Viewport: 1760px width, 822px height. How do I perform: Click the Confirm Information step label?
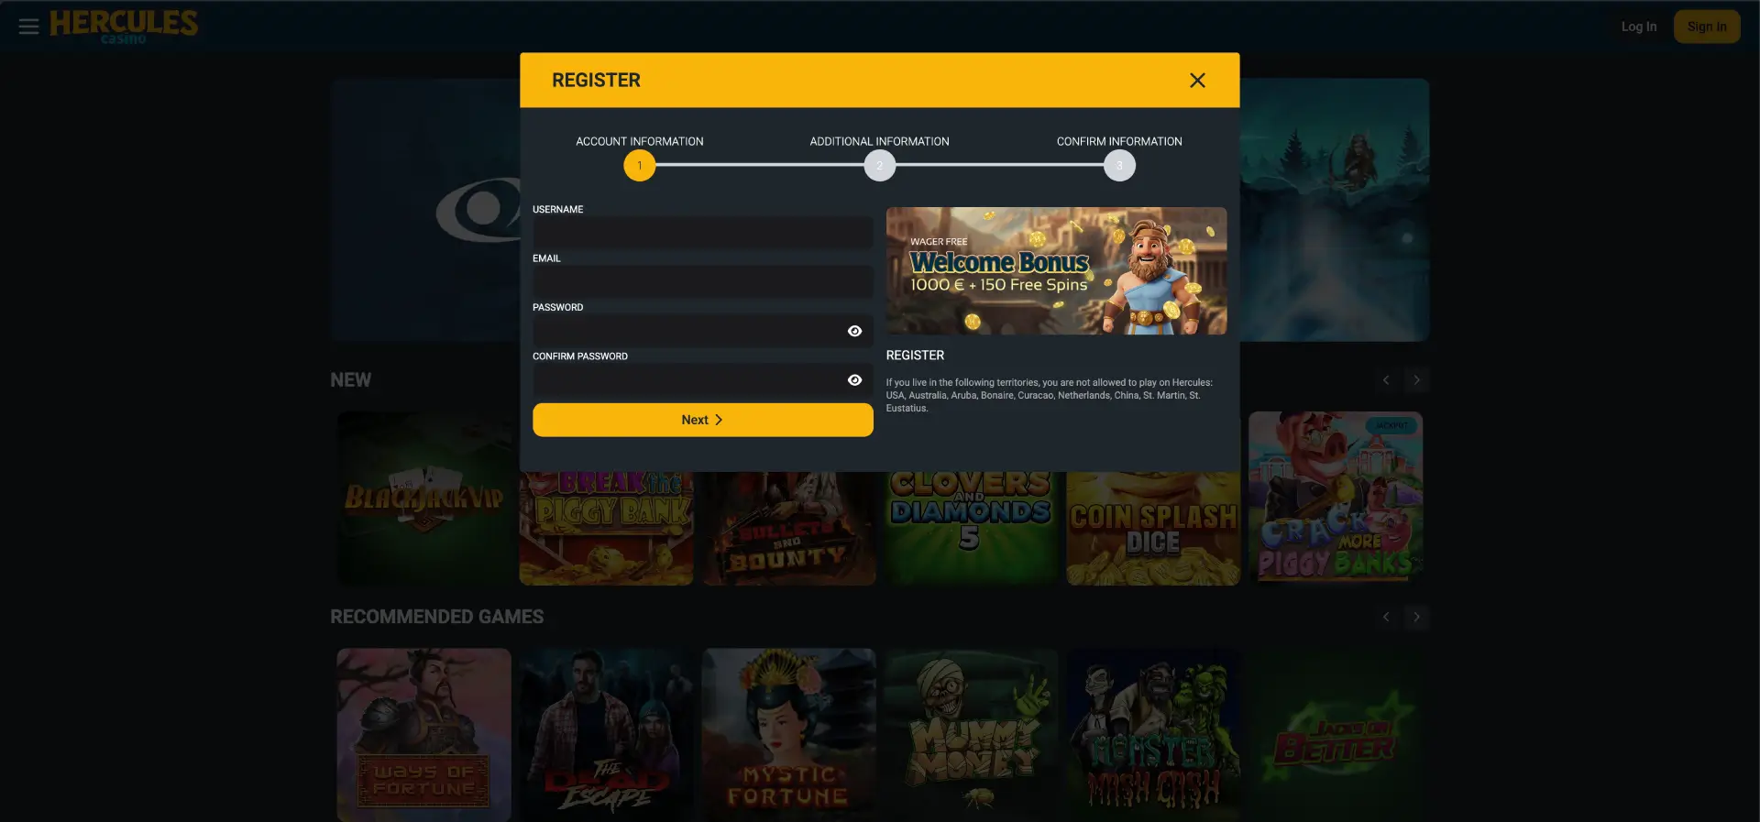point(1119,141)
